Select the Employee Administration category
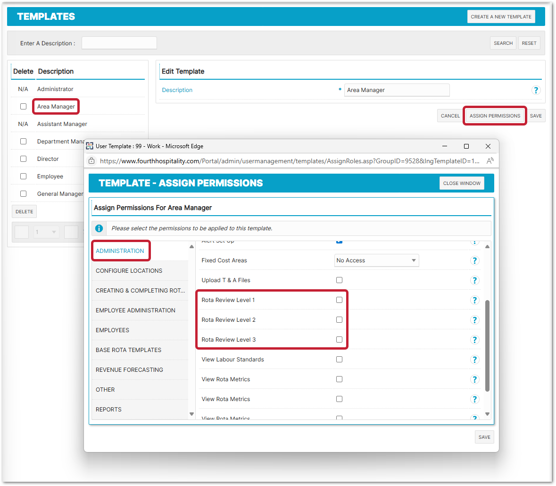 pos(135,310)
